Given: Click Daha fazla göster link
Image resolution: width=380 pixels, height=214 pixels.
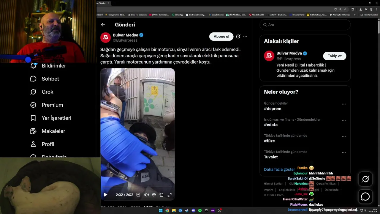Looking at the screenshot, I should pos(279,169).
